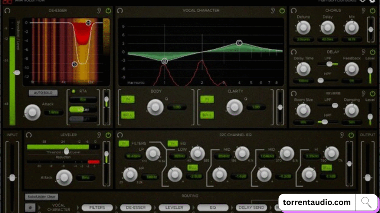The image size is (380, 213).
Task: Click the 32C Channel EQ ear icon
Action: coord(342,135)
